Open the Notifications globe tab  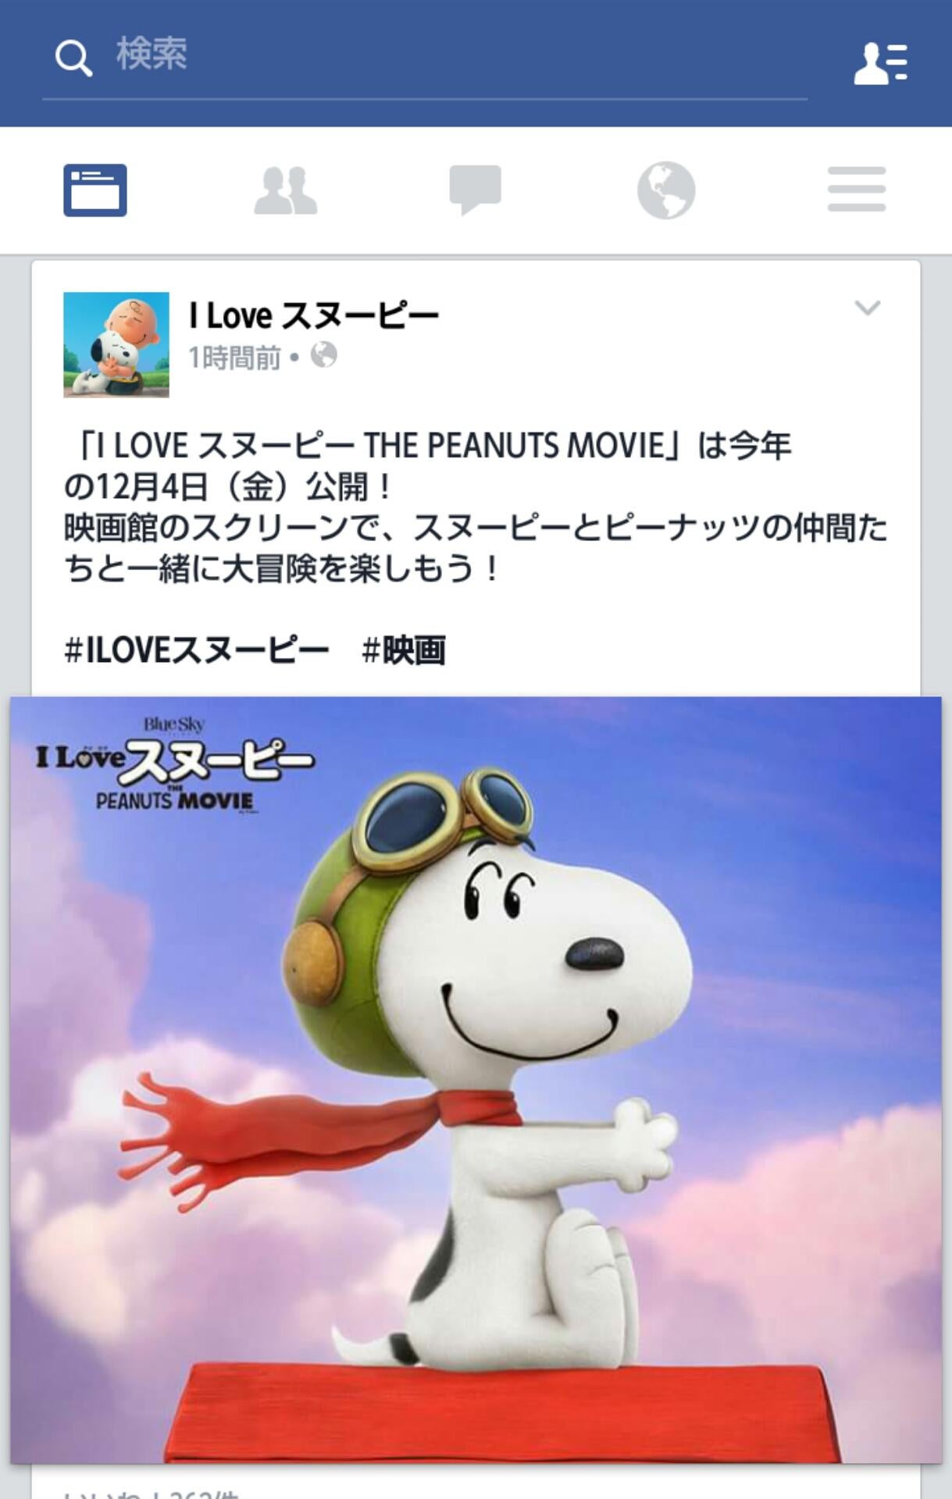[666, 190]
